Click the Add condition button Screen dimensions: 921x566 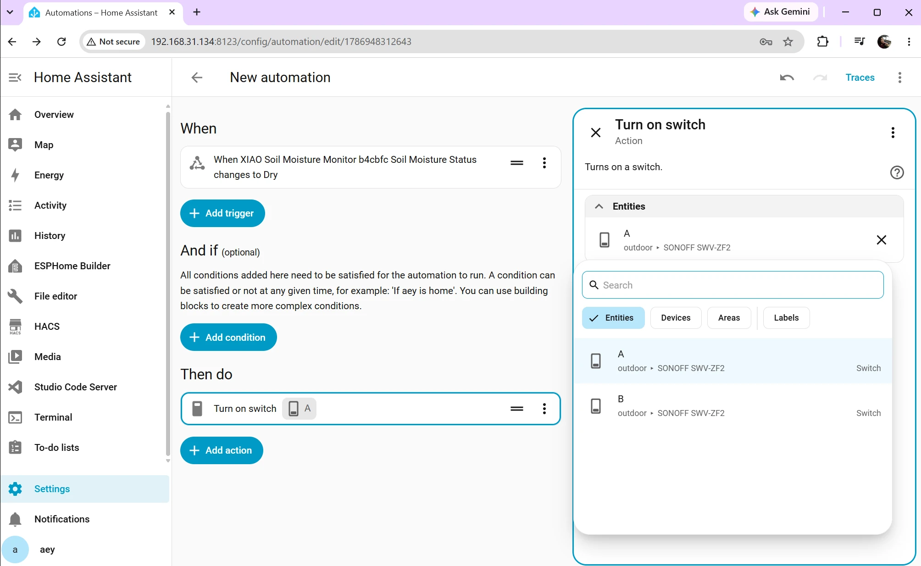click(228, 337)
